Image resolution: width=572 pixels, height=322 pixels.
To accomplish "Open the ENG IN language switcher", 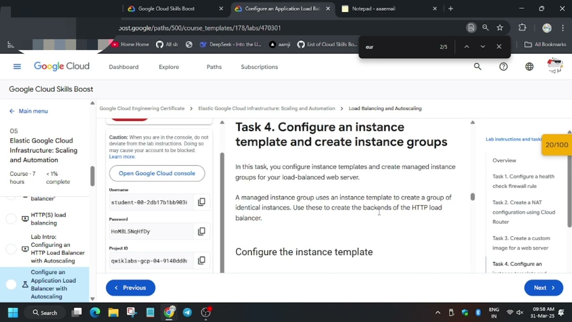I will pyautogui.click(x=494, y=313).
